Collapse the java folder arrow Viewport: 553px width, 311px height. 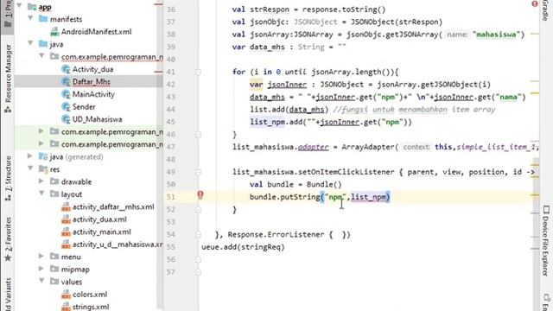pos(31,43)
